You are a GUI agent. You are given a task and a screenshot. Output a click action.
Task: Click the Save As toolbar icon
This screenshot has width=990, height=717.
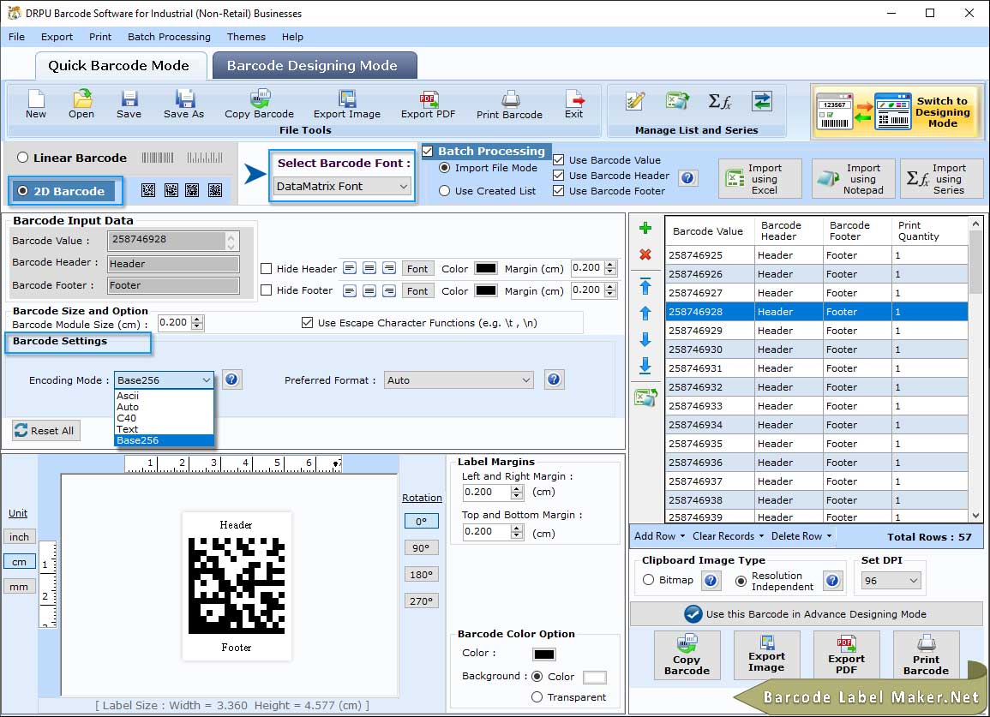(x=183, y=105)
